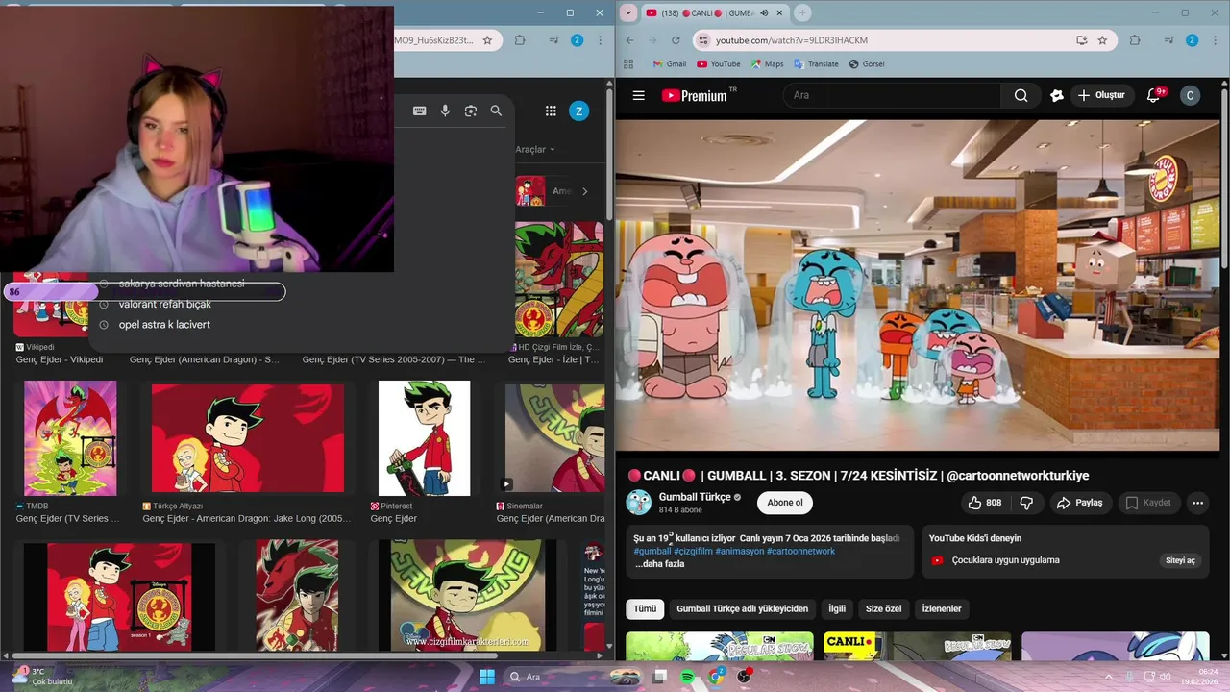The image size is (1230, 692).
Task: Open more actions for the video
Action: pyautogui.click(x=1197, y=503)
